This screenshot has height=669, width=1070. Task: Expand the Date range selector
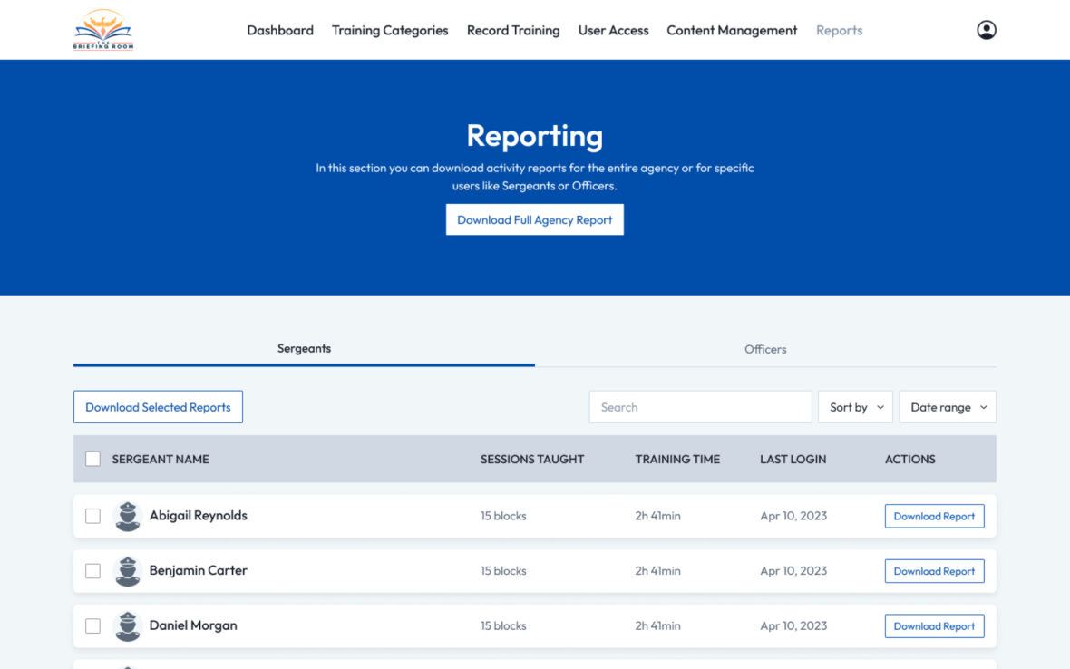(947, 406)
